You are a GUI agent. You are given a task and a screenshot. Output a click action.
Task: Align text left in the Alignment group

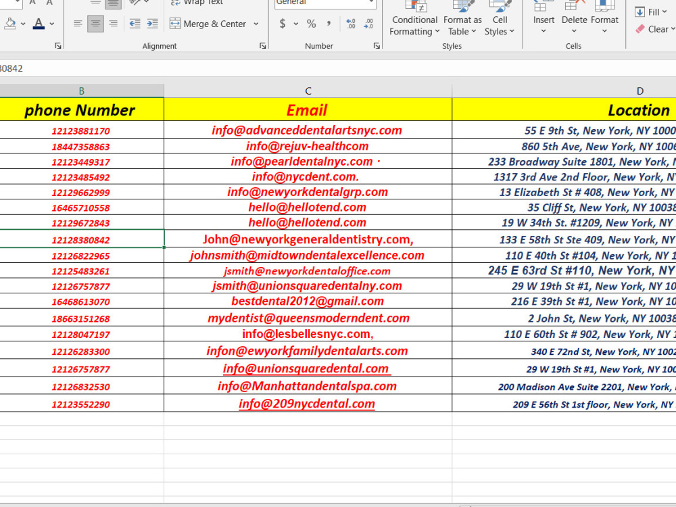click(x=78, y=24)
